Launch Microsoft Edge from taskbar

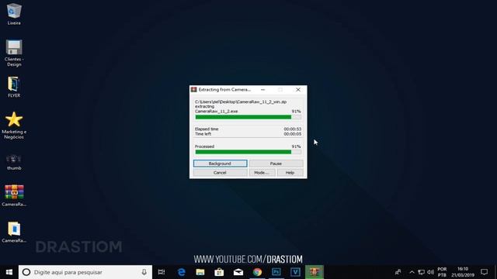(x=181, y=272)
